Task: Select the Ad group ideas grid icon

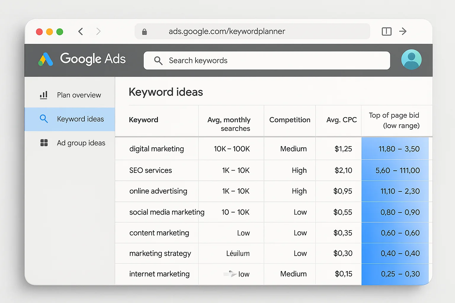Action: [44, 143]
